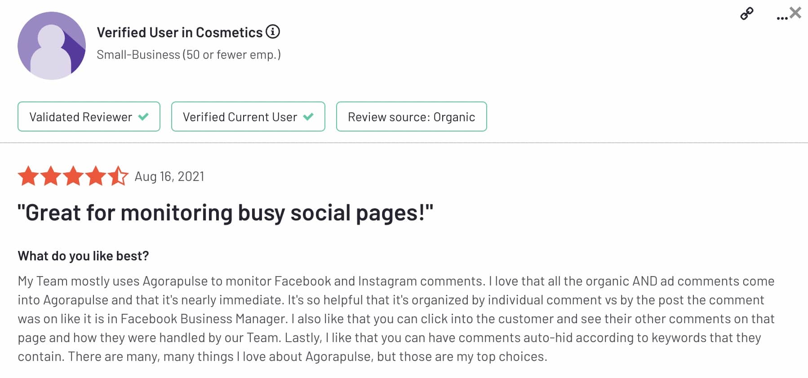Click the third star in the rating
The width and height of the screenshot is (808, 378).
click(73, 176)
